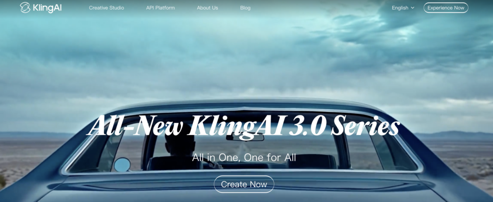Click the All in One, One for All tagline
Viewport: 493px width, 202px height.
pos(244,157)
